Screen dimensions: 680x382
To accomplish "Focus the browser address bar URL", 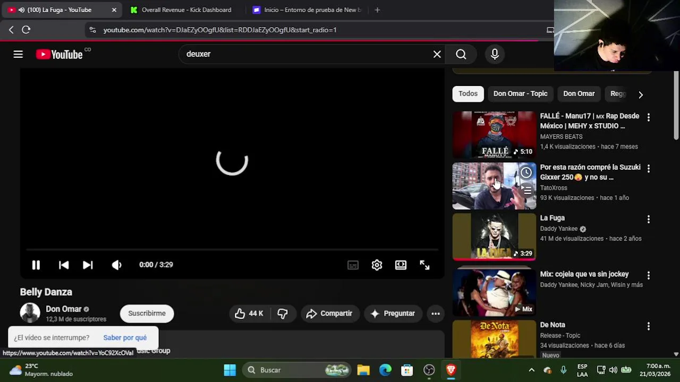I will (x=220, y=30).
